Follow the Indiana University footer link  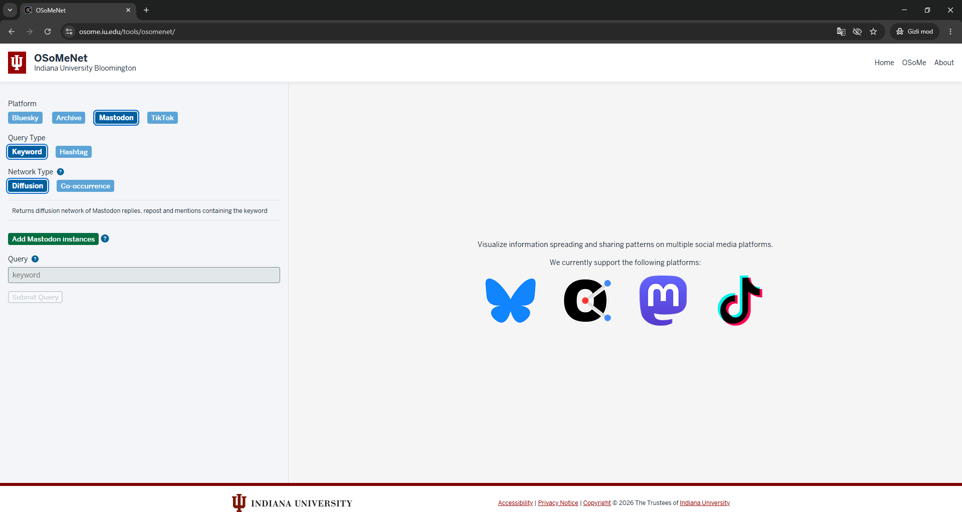point(705,503)
